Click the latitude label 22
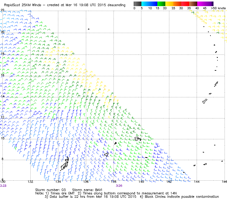Screen dimensions: 227x199 [x=2, y=10]
